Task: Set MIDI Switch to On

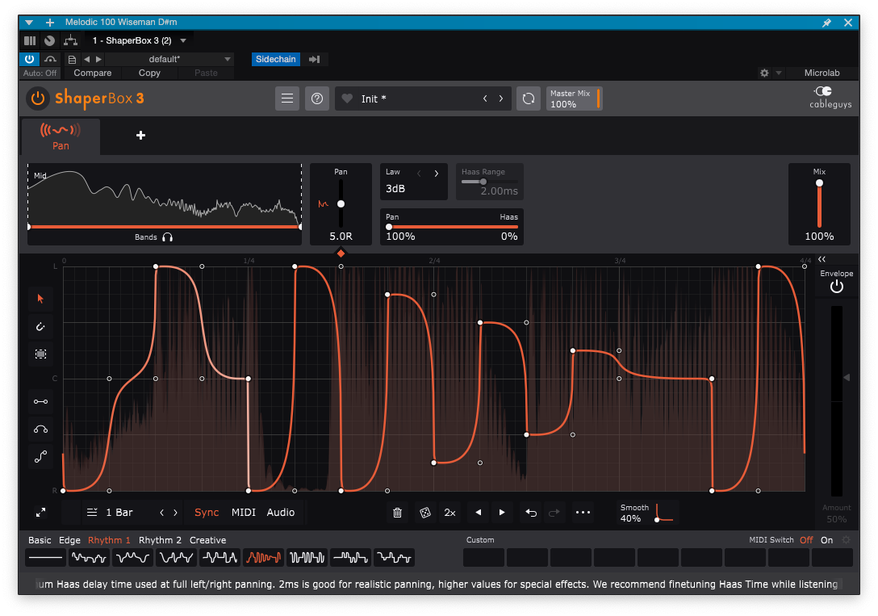Action: click(x=826, y=540)
